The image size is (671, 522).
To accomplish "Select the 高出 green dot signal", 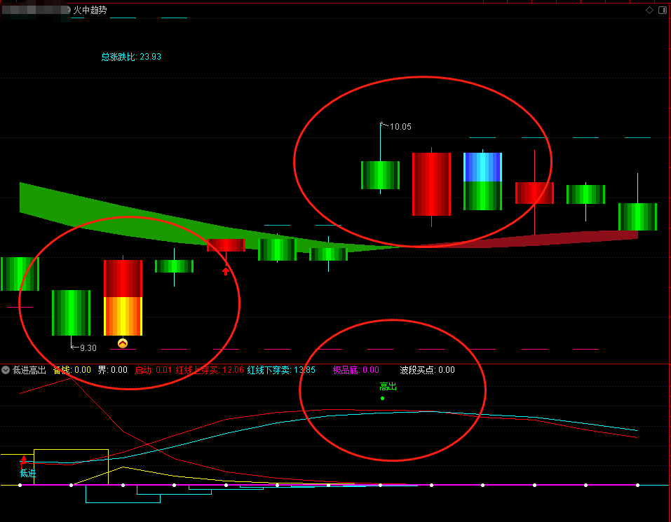I will tap(383, 399).
